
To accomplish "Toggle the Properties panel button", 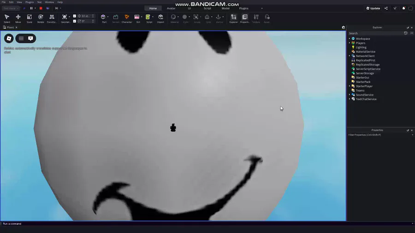I will (x=245, y=18).
